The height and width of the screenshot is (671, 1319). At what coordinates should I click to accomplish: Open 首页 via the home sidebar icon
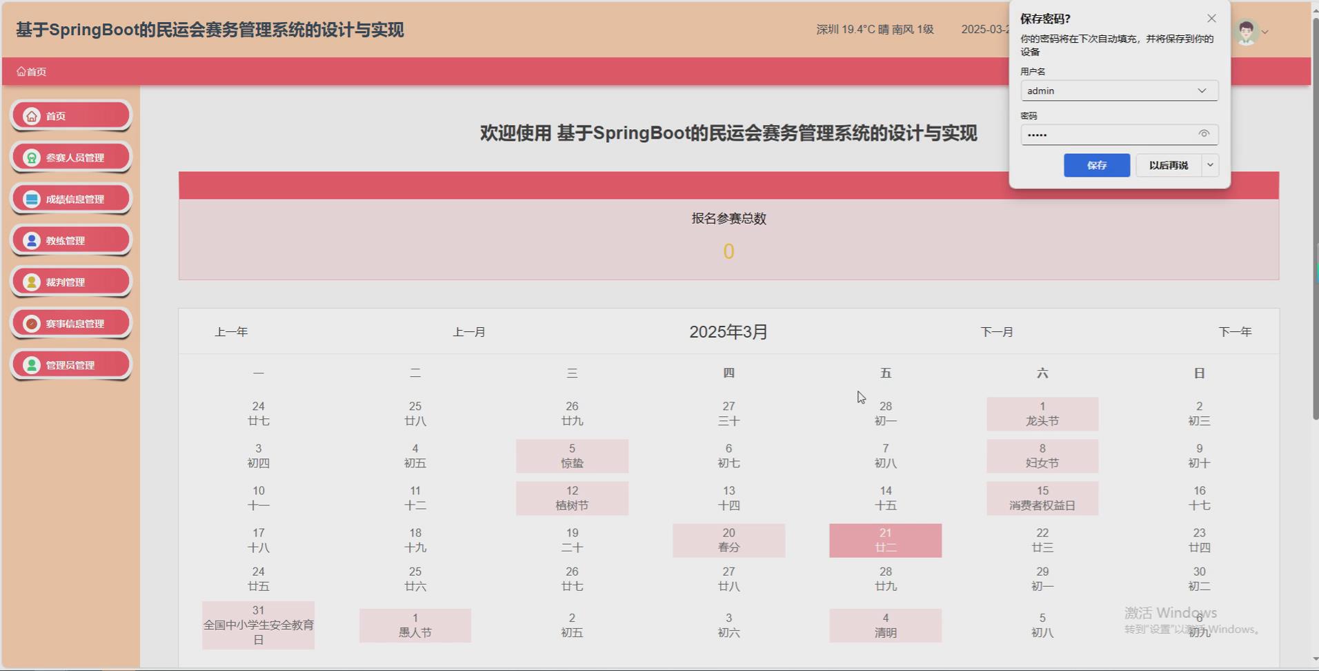coord(31,115)
